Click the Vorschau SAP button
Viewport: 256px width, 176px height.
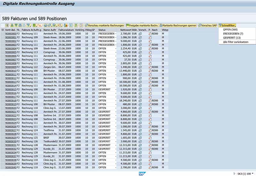(207, 25)
